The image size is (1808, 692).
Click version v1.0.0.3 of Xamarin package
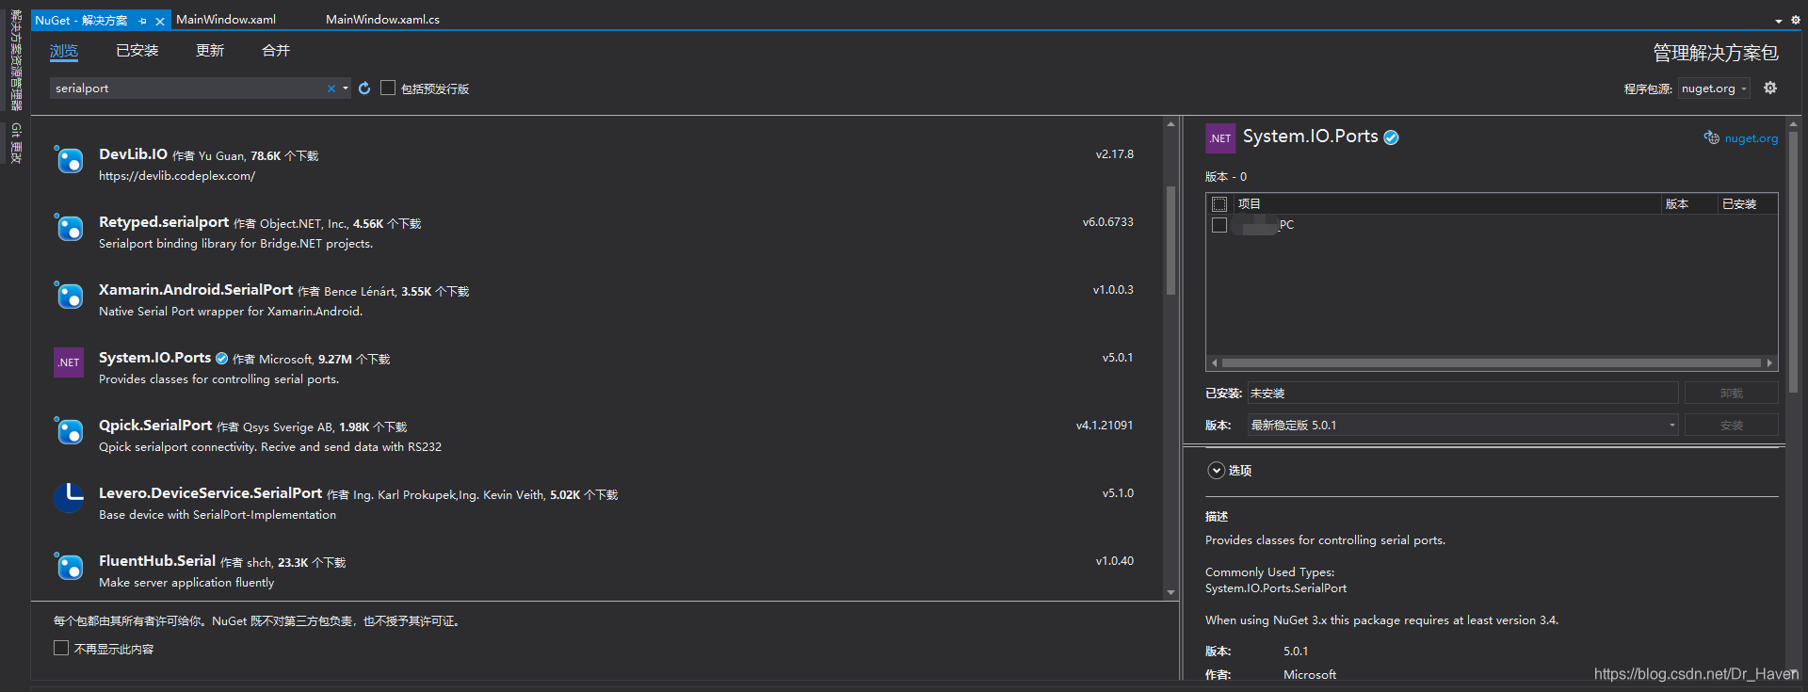(x=1113, y=290)
